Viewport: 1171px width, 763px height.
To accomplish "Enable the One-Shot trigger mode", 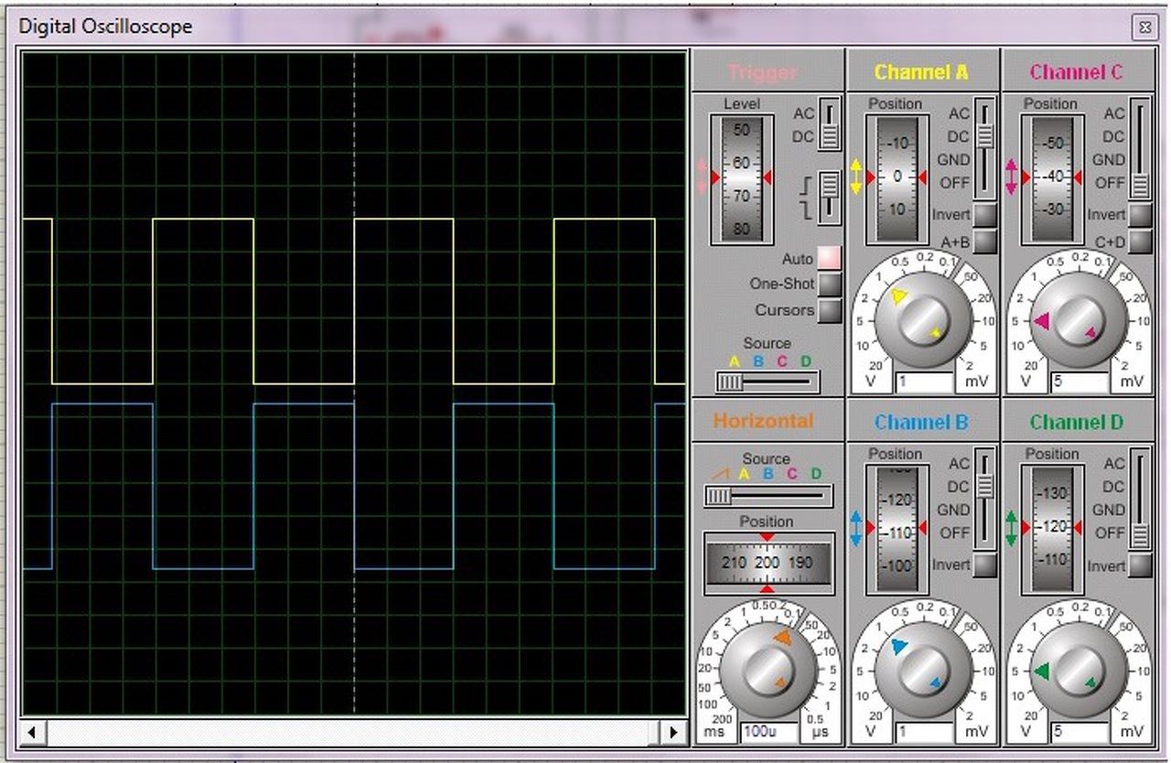I will click(829, 285).
